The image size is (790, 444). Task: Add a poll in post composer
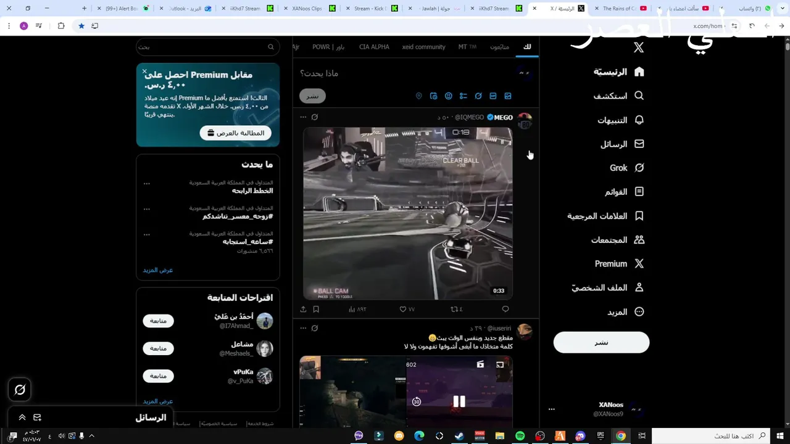[x=464, y=96]
